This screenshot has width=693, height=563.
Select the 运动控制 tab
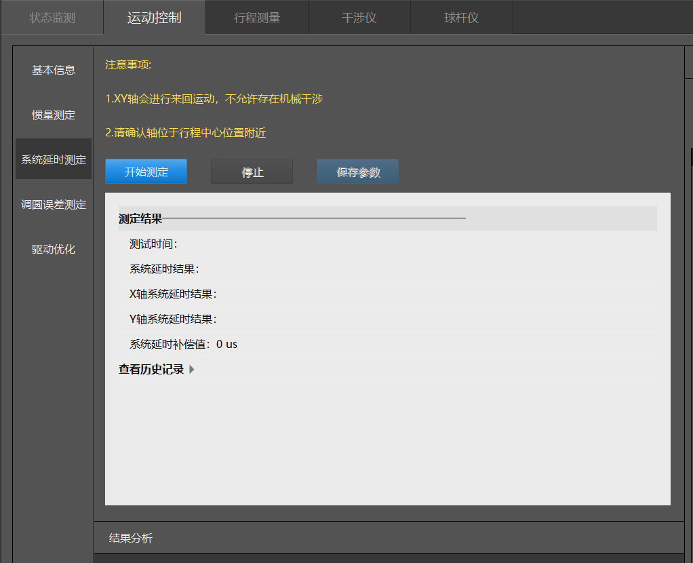154,17
